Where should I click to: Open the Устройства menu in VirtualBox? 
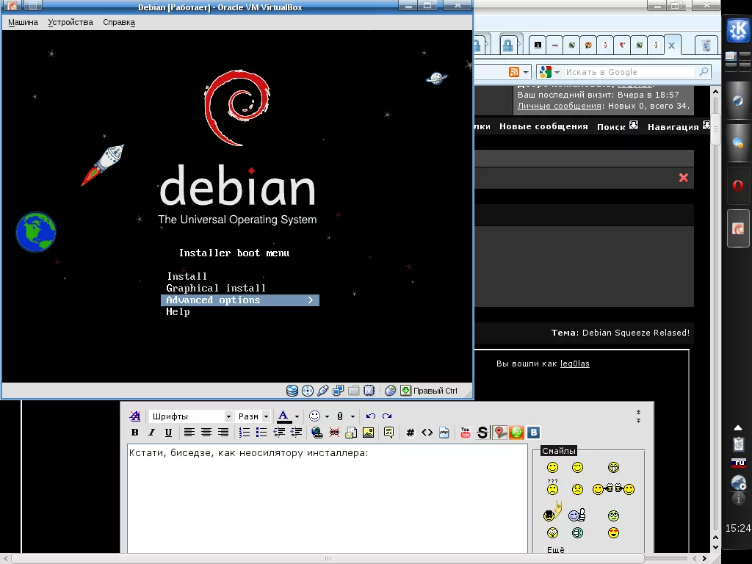tap(70, 22)
